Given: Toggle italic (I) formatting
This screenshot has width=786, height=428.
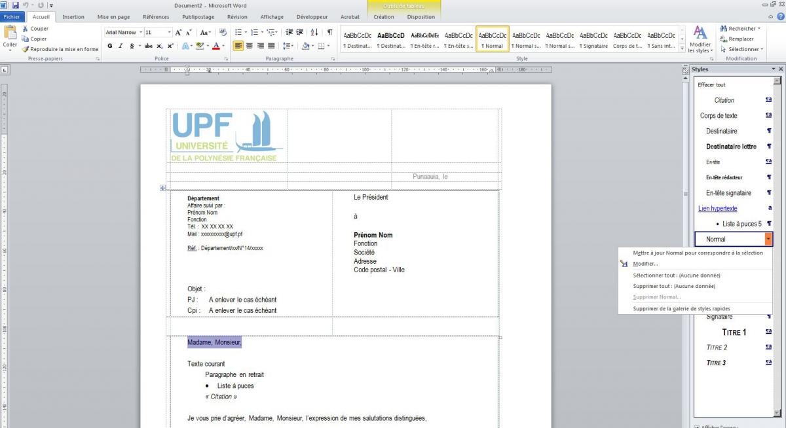Looking at the screenshot, I should 121,46.
